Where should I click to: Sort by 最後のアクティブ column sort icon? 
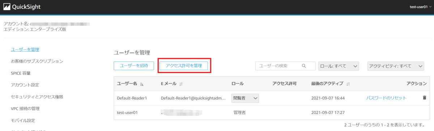point(348,84)
